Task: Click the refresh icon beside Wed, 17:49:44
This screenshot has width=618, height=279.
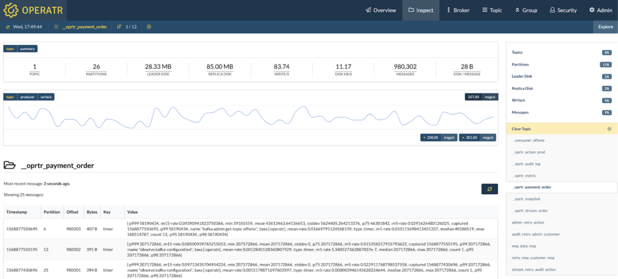Action: click(8, 27)
